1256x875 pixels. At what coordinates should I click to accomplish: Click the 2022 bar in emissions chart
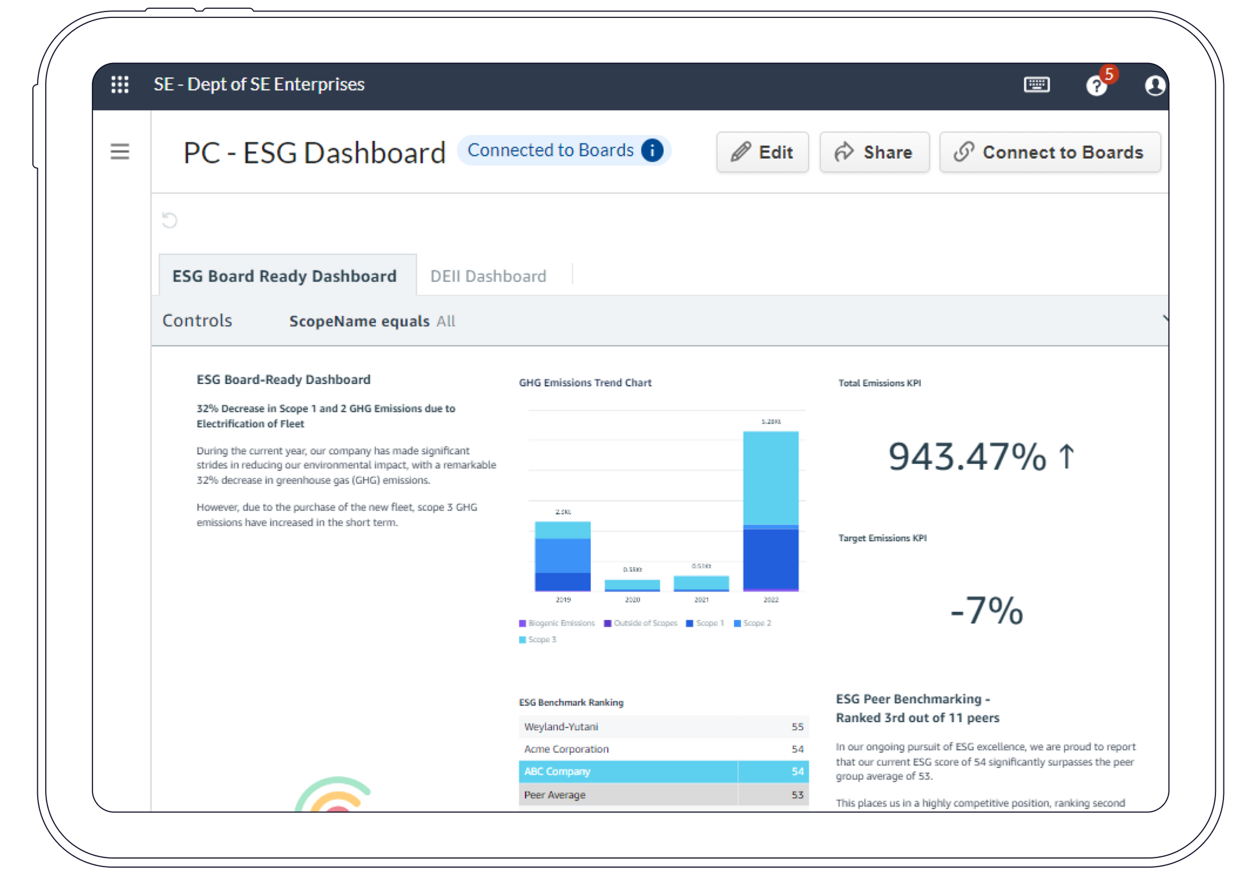[x=770, y=509]
